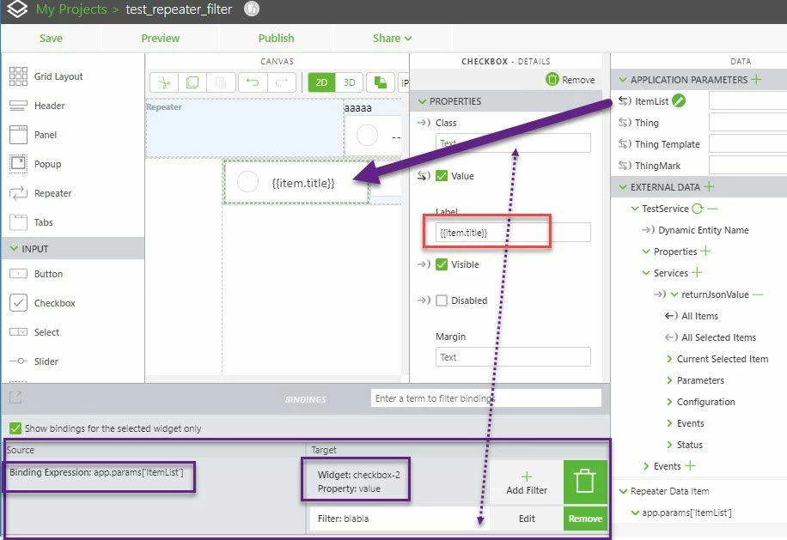
Task: Click Preview in the top menu
Action: [160, 38]
